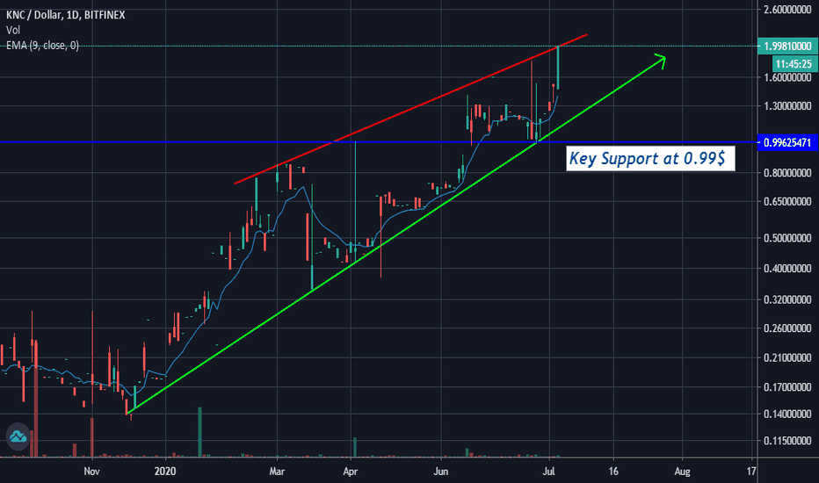Click the Mar date label on time axis

[x=277, y=471]
